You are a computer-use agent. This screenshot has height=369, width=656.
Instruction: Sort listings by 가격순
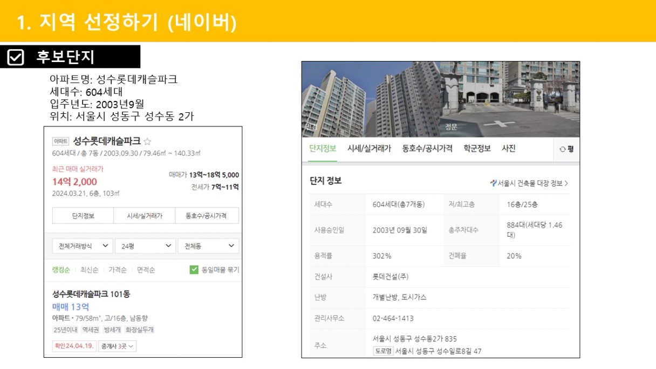(x=118, y=270)
